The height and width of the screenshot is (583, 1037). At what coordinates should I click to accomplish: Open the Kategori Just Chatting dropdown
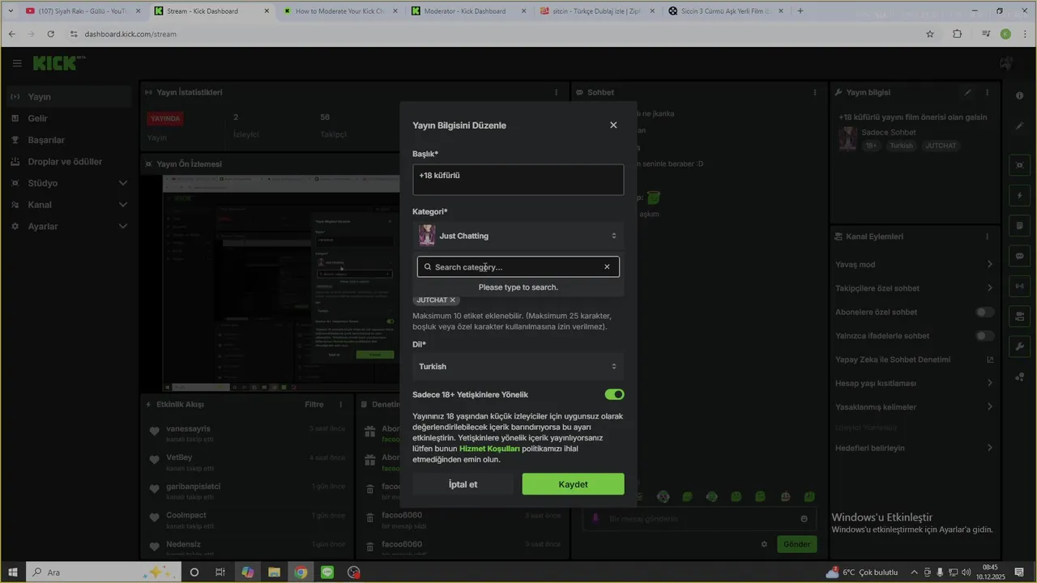click(518, 236)
